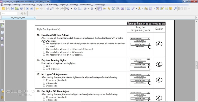
Task: Select the Typewriter text tool
Action: pyautogui.click(x=118, y=9)
